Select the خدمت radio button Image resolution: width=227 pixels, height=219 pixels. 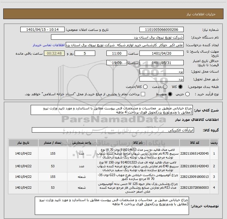coord(165,87)
